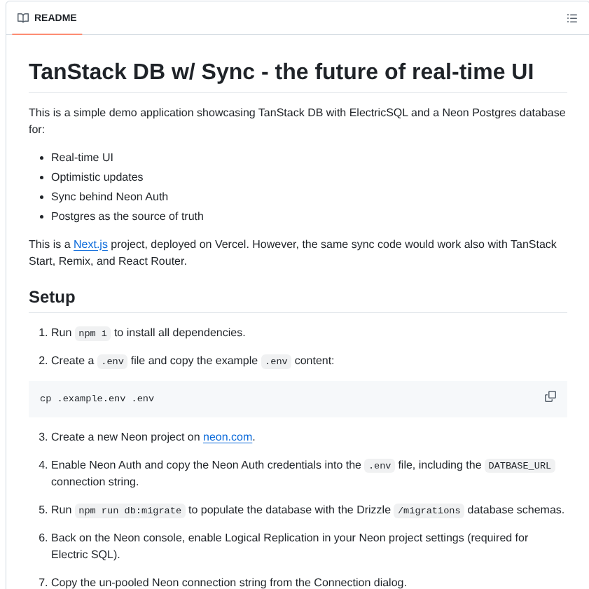Select the npm i inline code snippet
The width and height of the screenshot is (589, 589).
tap(92, 333)
